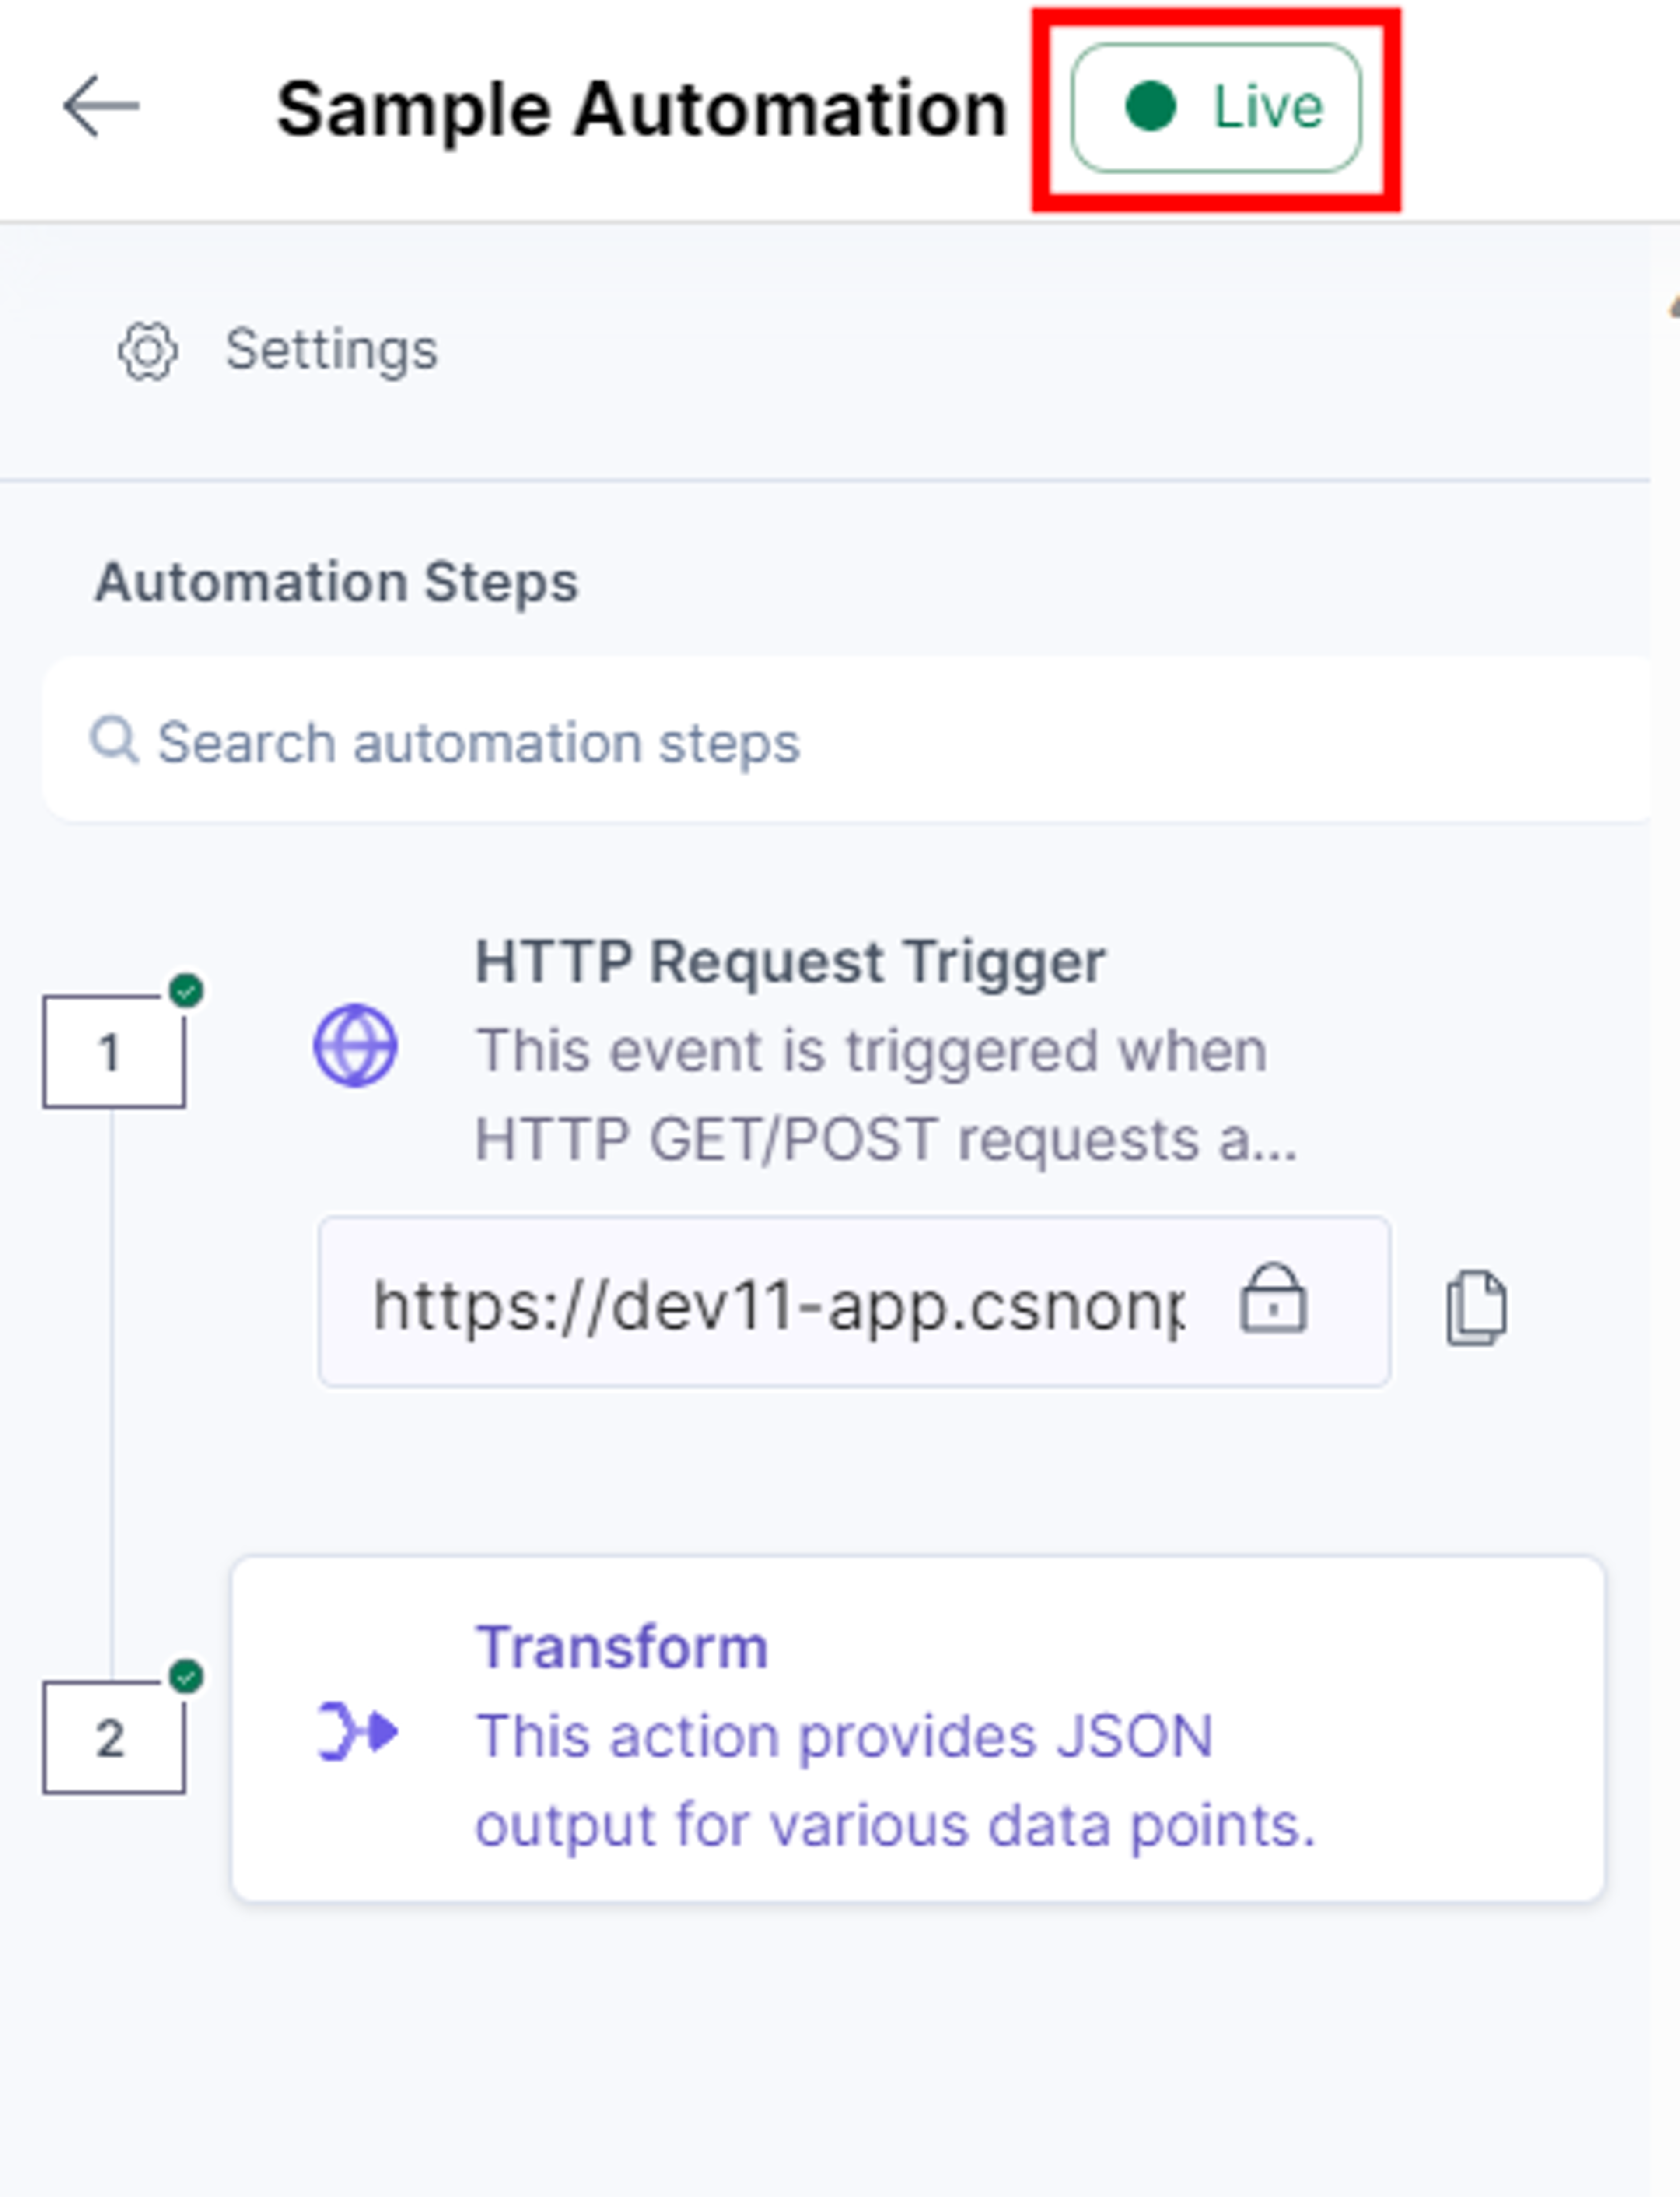Select step number 1 box
Viewport: 1680px width, 2197px height.
114,1052
